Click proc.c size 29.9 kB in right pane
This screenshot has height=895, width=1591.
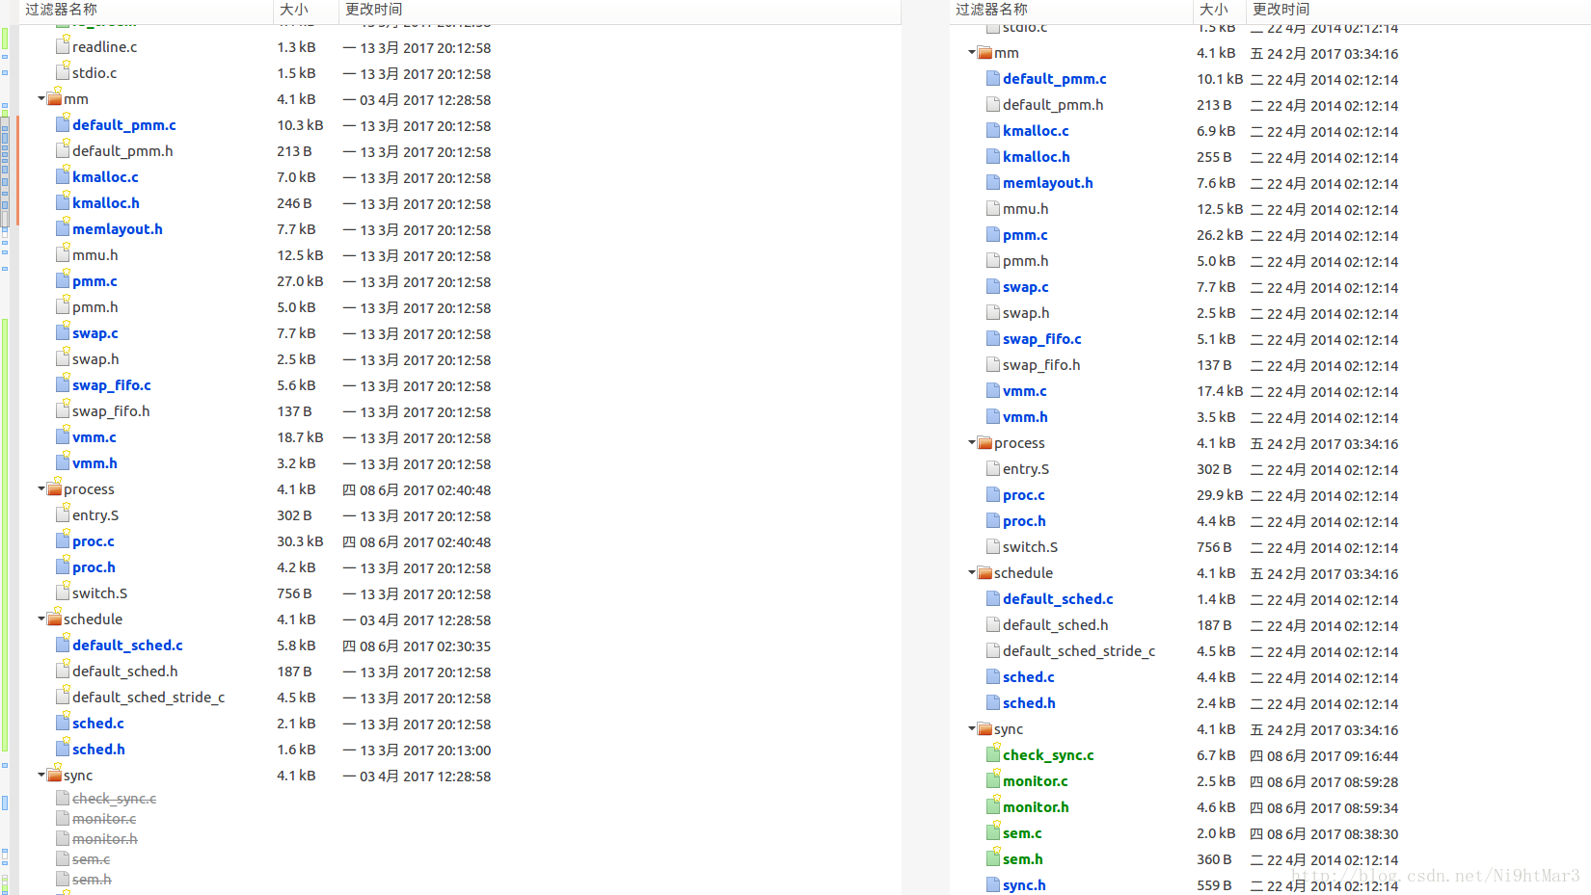click(x=1220, y=494)
